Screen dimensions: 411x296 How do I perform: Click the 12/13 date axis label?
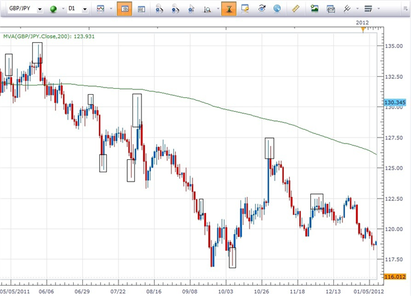point(333,291)
